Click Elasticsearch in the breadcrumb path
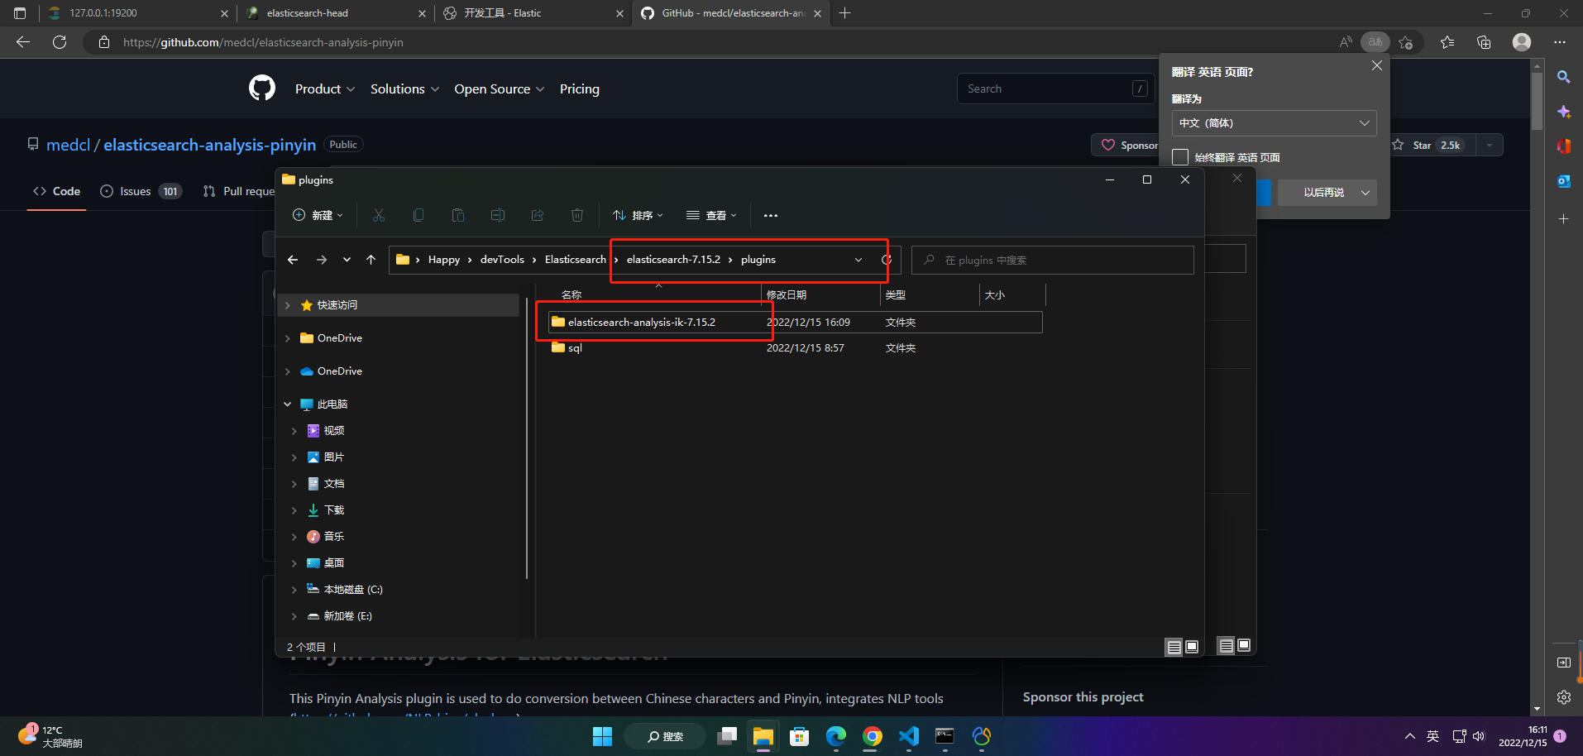Image resolution: width=1583 pixels, height=756 pixels. coord(576,260)
